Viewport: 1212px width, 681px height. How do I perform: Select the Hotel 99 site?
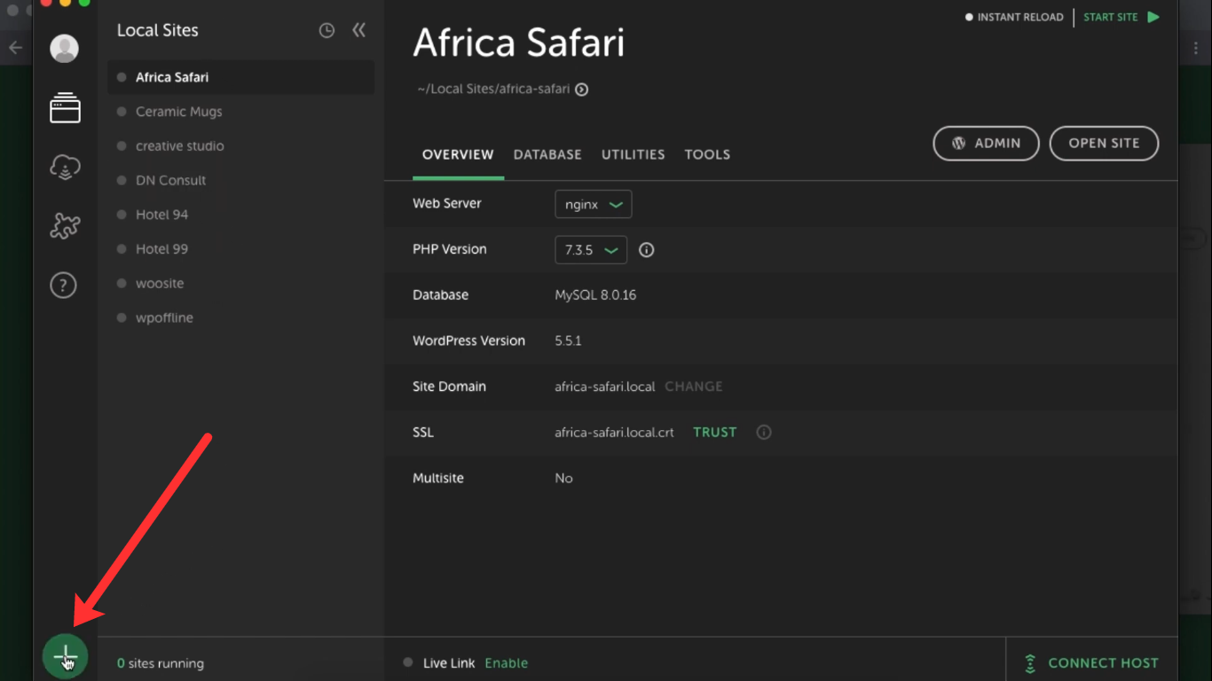pos(240,249)
